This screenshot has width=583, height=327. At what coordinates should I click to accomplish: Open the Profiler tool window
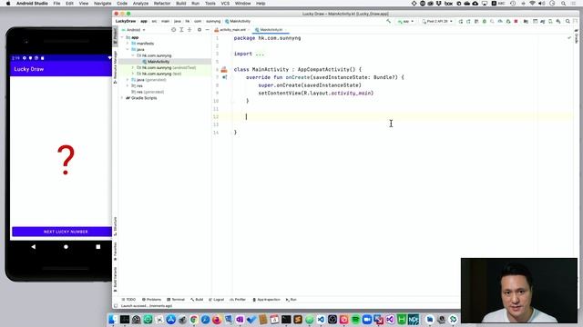tap(238, 300)
